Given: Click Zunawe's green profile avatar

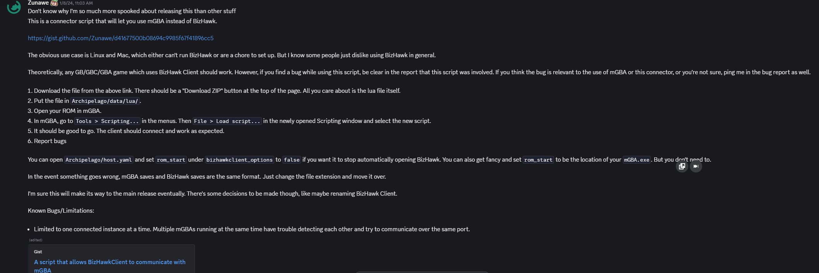Looking at the screenshot, I should pyautogui.click(x=14, y=7).
